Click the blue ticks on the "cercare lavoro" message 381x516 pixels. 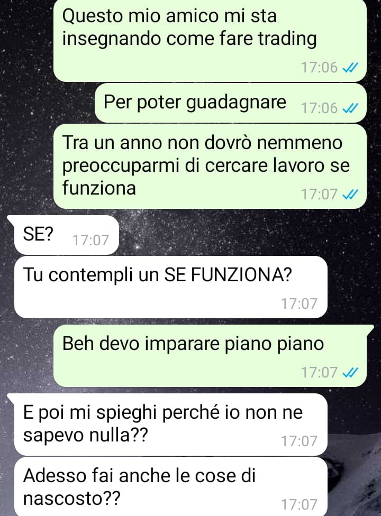coord(350,194)
